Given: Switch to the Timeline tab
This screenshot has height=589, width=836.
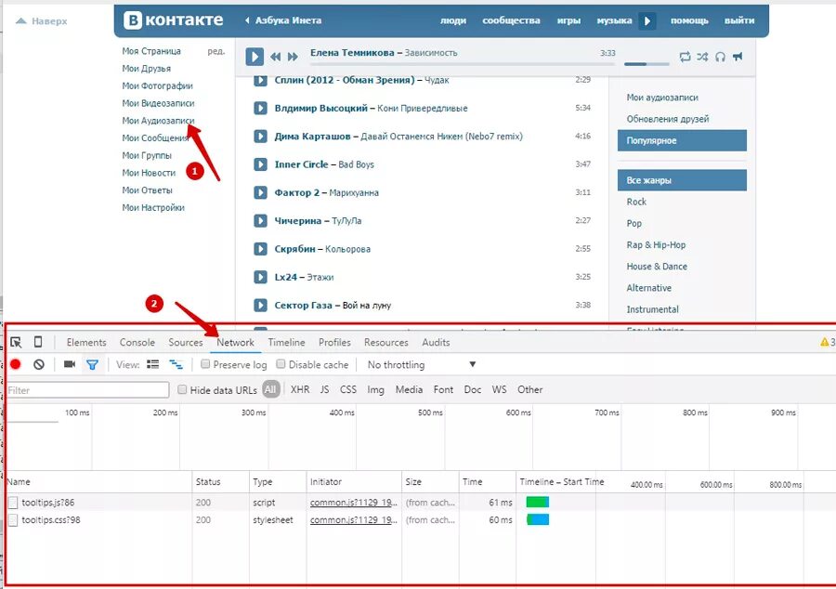Looking at the screenshot, I should pos(286,342).
